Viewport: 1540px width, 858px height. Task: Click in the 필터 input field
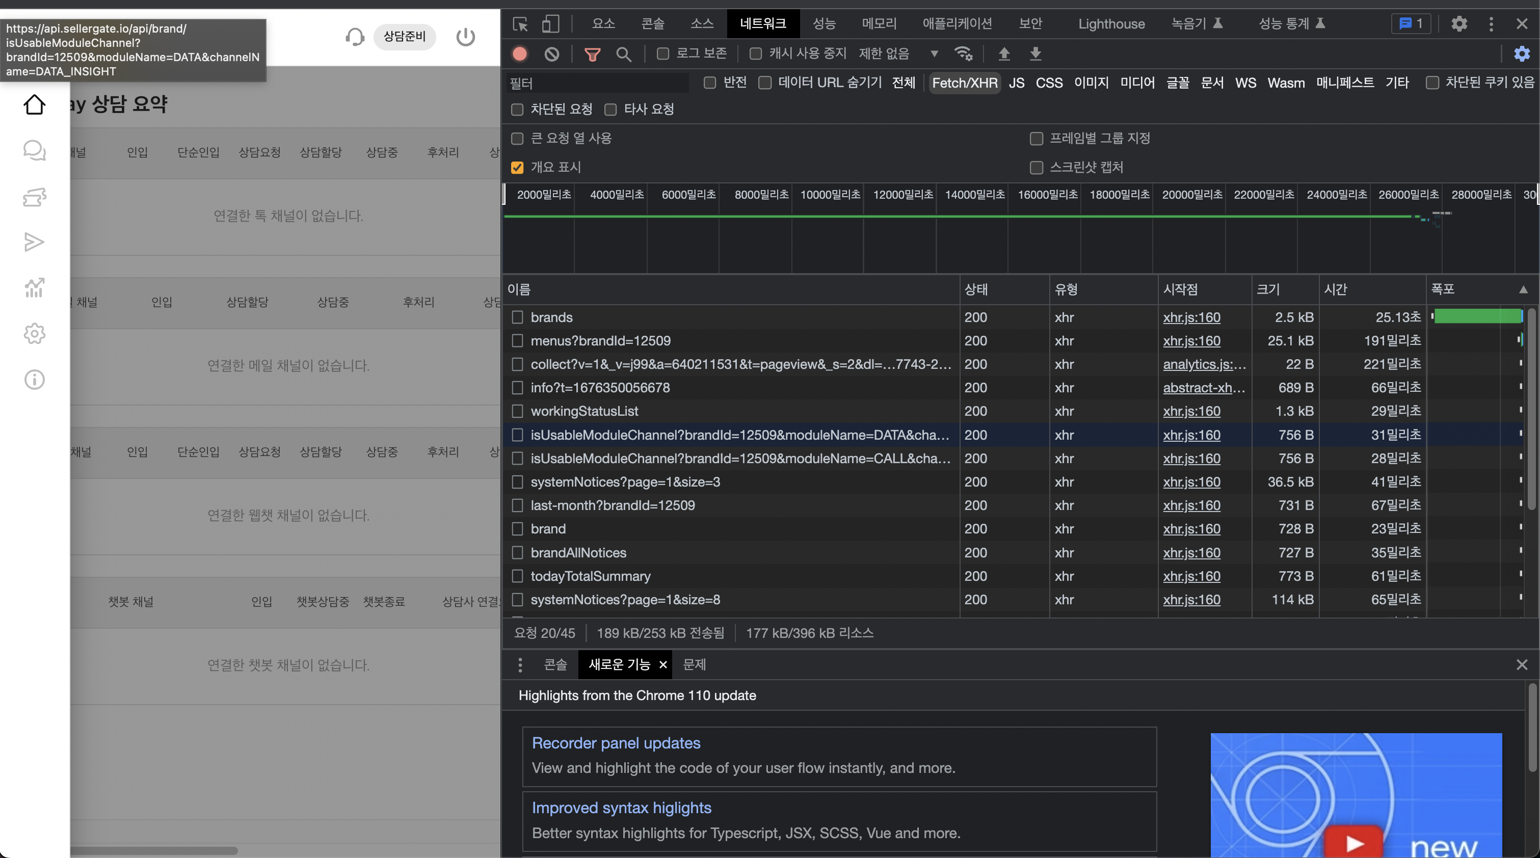pyautogui.click(x=597, y=83)
